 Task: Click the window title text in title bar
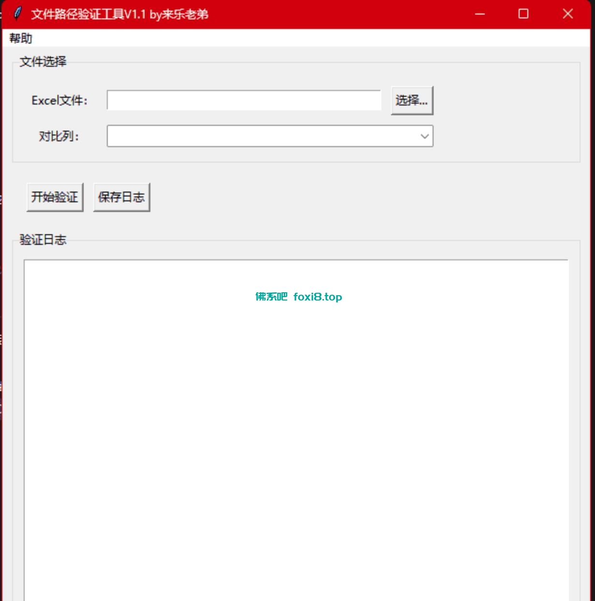click(x=119, y=14)
